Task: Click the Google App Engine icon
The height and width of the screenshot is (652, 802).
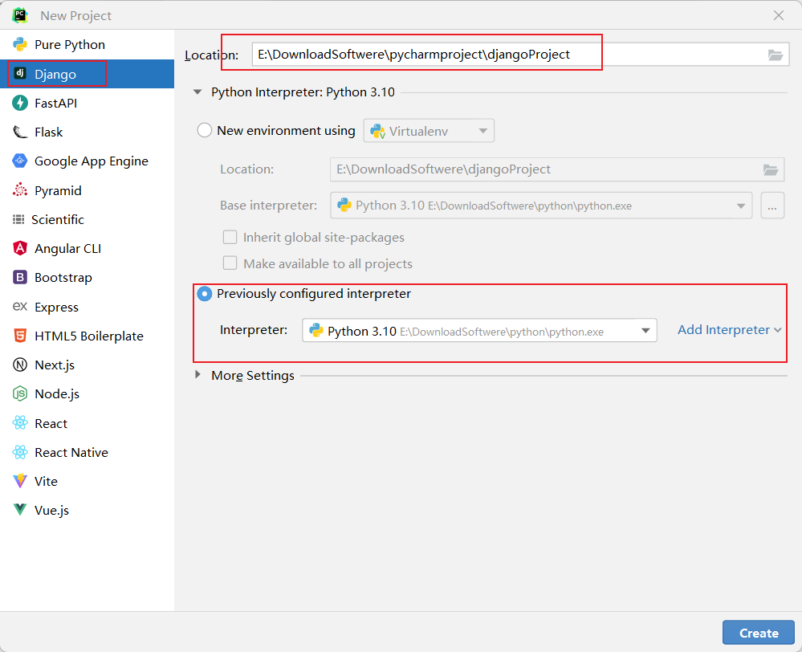Action: 20,161
